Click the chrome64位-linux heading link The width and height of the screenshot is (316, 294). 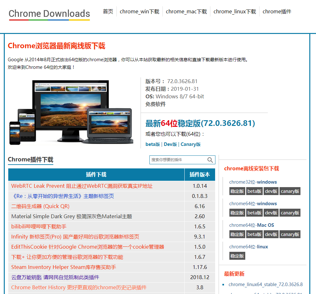pos(248,247)
